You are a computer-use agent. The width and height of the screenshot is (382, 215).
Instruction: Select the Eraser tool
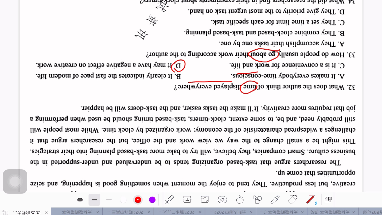(293, 200)
